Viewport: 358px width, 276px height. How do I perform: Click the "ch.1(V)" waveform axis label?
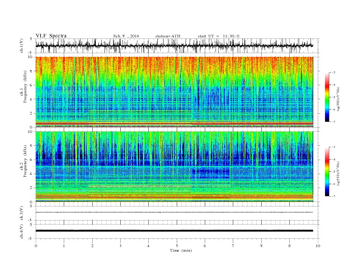click(22, 46)
